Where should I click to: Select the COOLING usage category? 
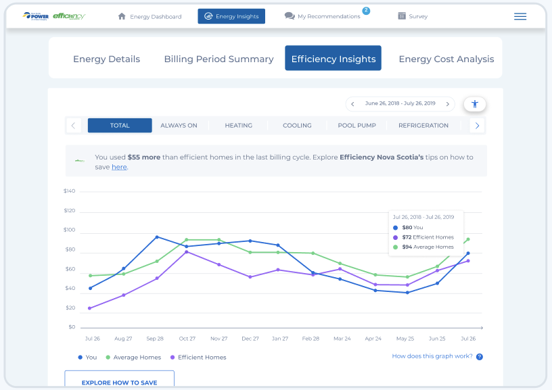(x=298, y=125)
